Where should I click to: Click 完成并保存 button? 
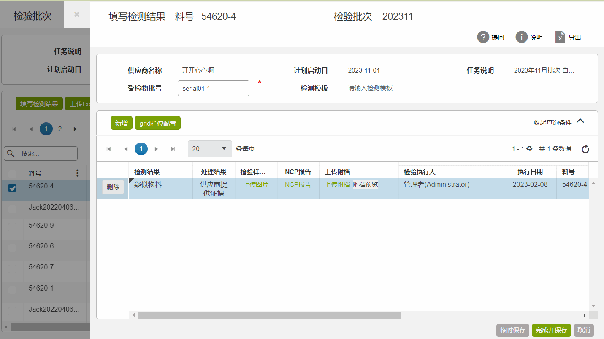pos(551,330)
